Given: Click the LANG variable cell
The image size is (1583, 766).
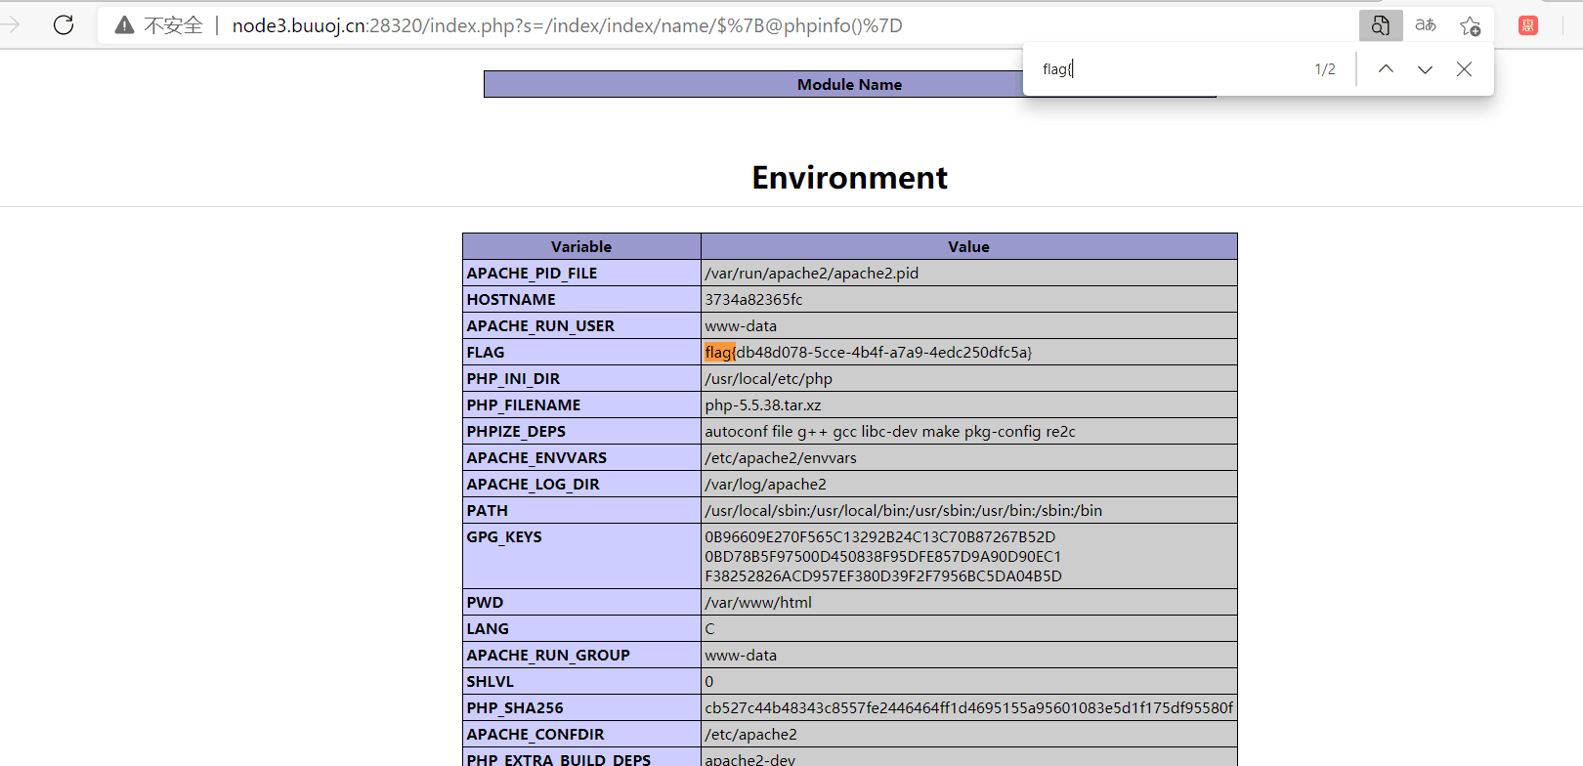Looking at the screenshot, I should [x=581, y=628].
